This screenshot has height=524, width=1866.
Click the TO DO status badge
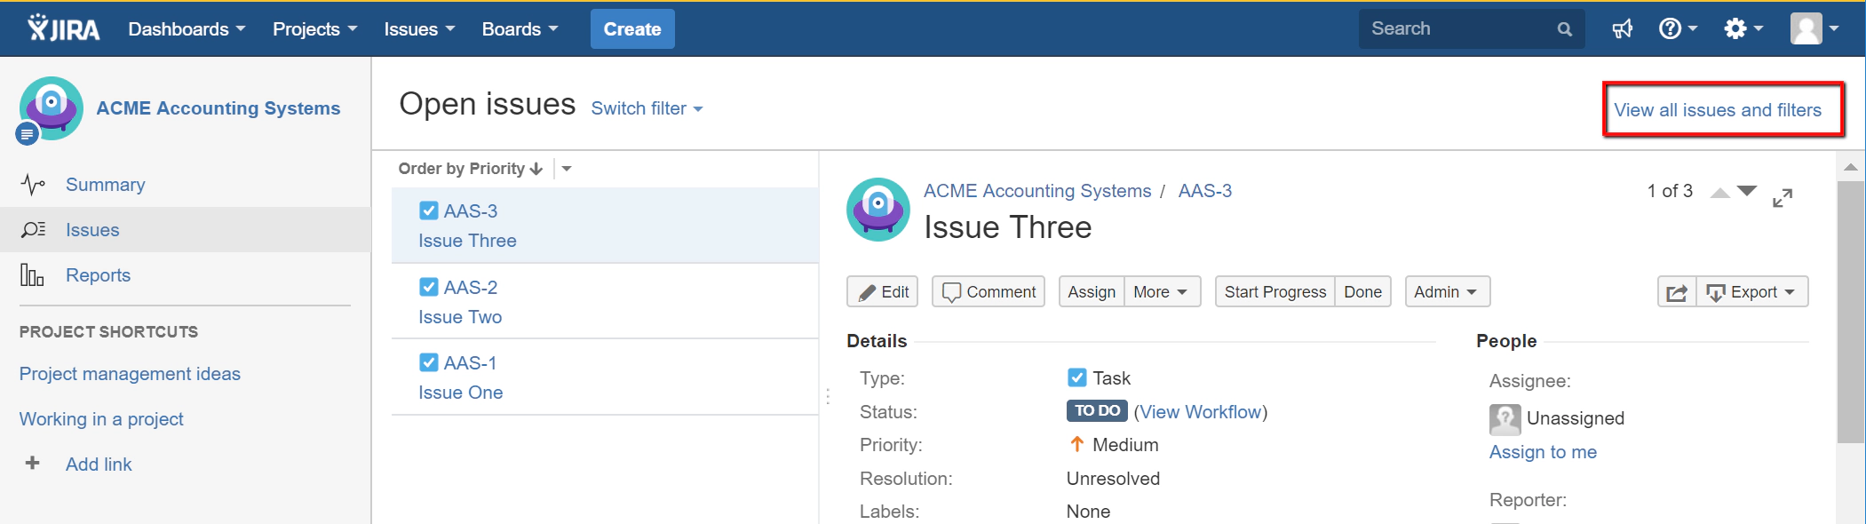click(x=1097, y=411)
